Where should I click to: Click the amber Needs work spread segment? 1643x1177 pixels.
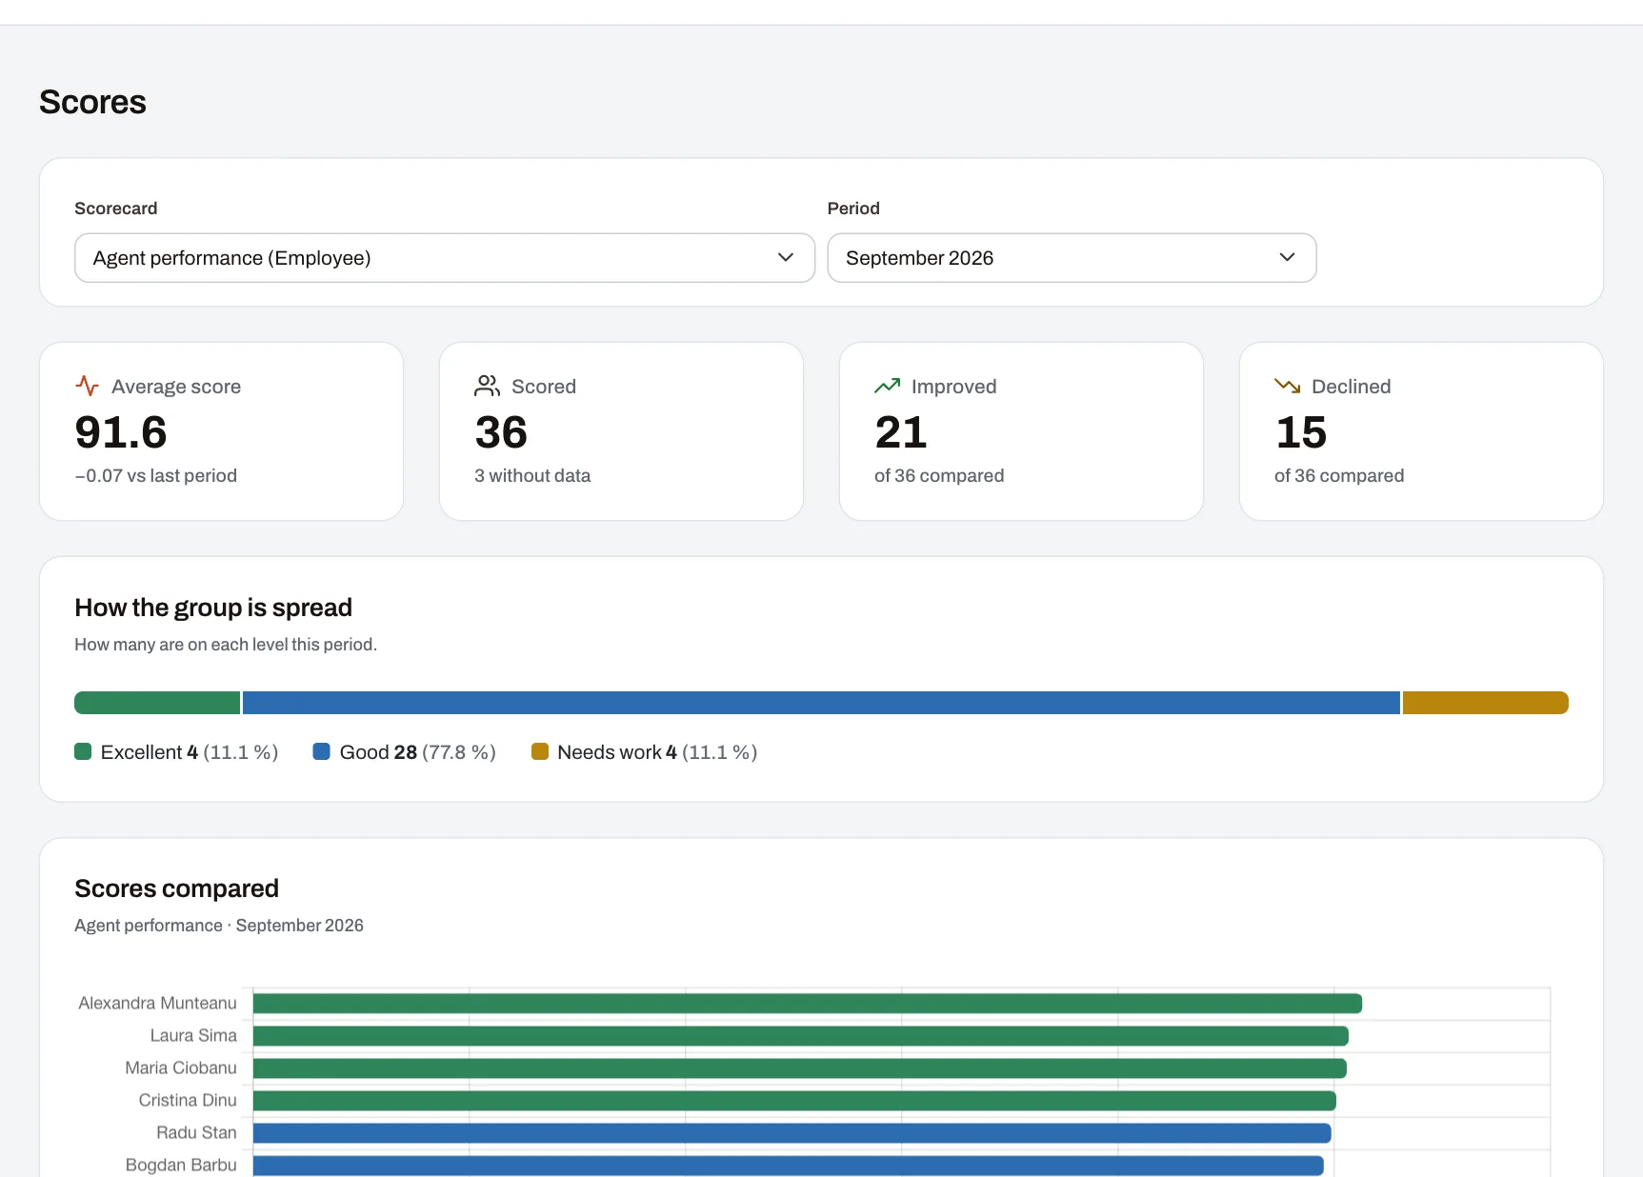tap(1486, 703)
